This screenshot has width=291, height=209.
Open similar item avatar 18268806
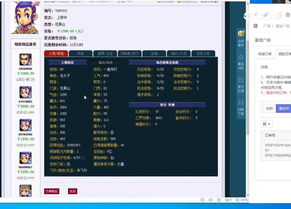click(x=26, y=60)
